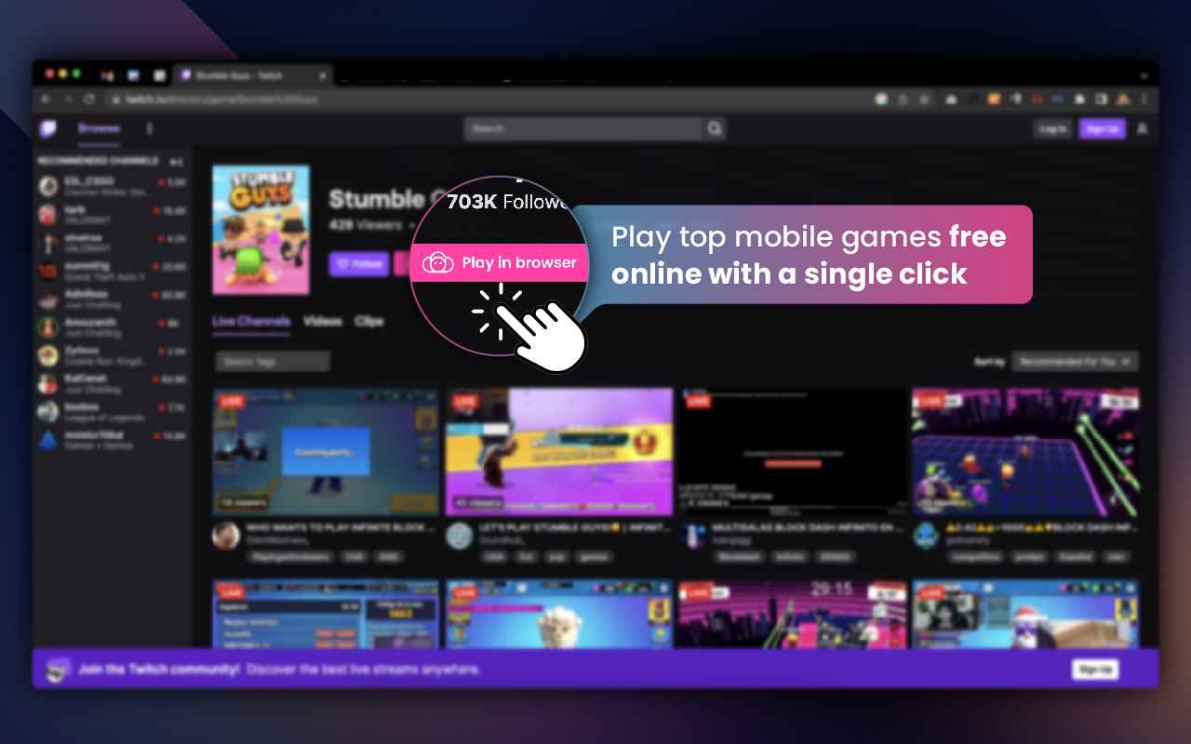Open LET'S PLAY STUMBLE GUYS stream thumbnail
Viewport: 1191px width, 744px height.
(559, 451)
